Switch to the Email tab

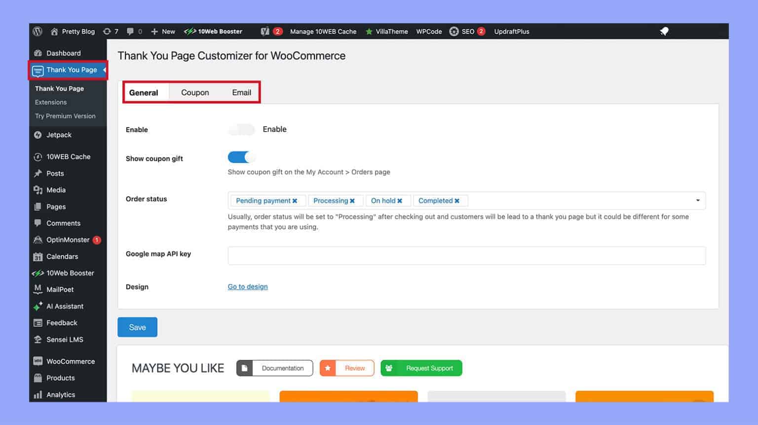(x=241, y=92)
